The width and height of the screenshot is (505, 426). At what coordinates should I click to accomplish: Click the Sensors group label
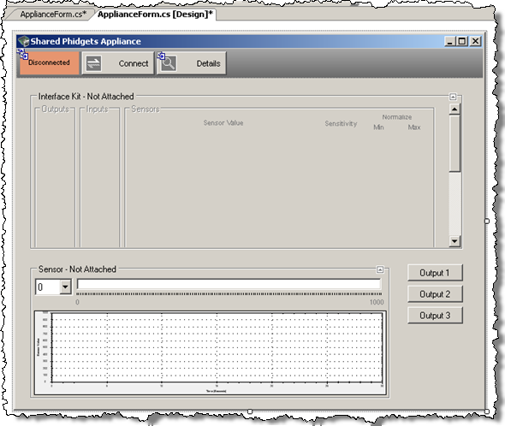click(x=146, y=109)
